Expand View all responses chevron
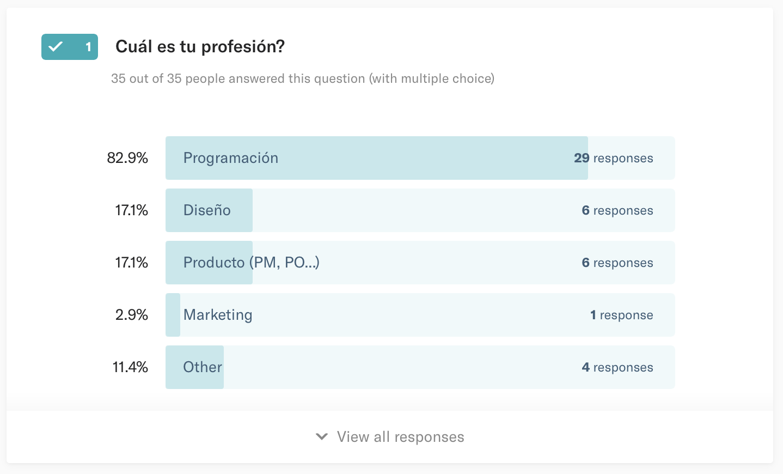 click(322, 437)
